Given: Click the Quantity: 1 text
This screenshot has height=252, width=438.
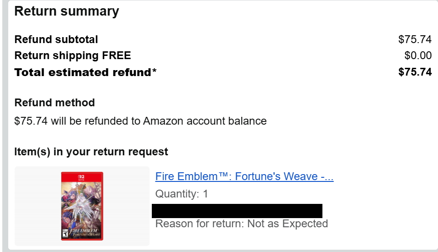Looking at the screenshot, I should [x=182, y=194].
